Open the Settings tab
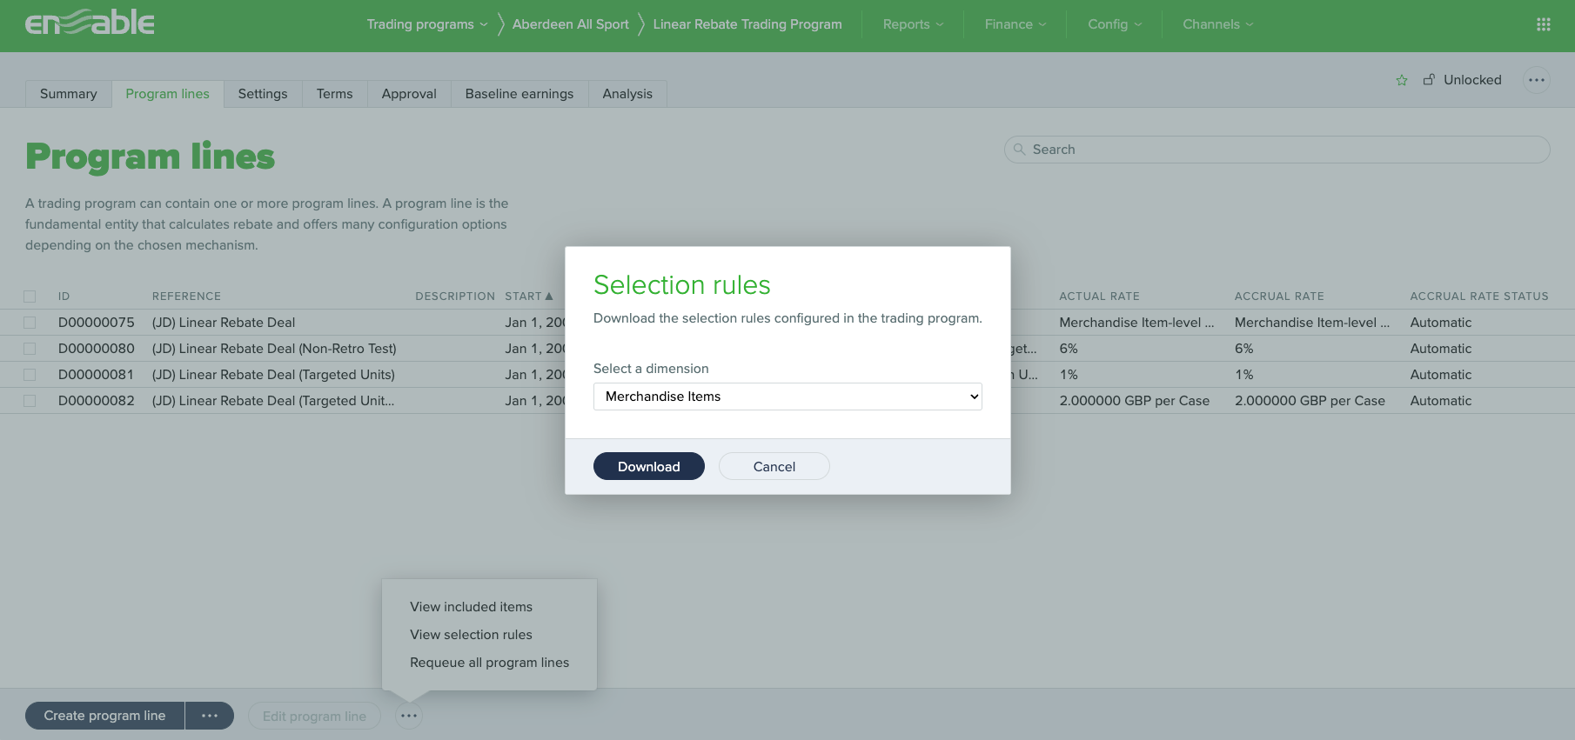1575x740 pixels. [263, 94]
